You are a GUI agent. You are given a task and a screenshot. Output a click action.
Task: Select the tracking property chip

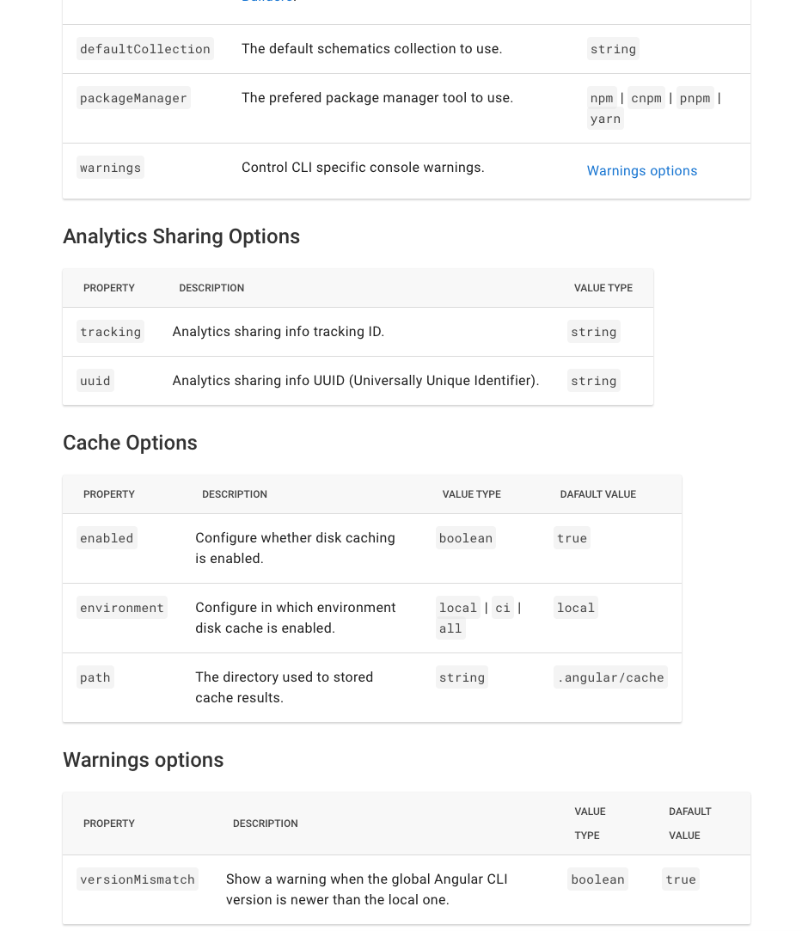point(110,331)
